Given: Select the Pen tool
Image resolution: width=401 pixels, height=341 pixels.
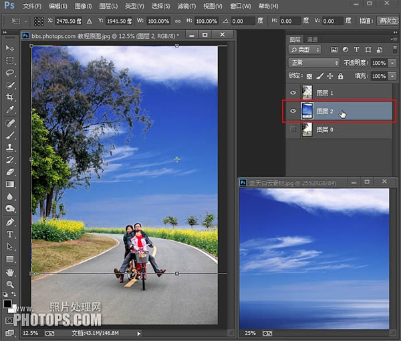Looking at the screenshot, I should pyautogui.click(x=10, y=222).
